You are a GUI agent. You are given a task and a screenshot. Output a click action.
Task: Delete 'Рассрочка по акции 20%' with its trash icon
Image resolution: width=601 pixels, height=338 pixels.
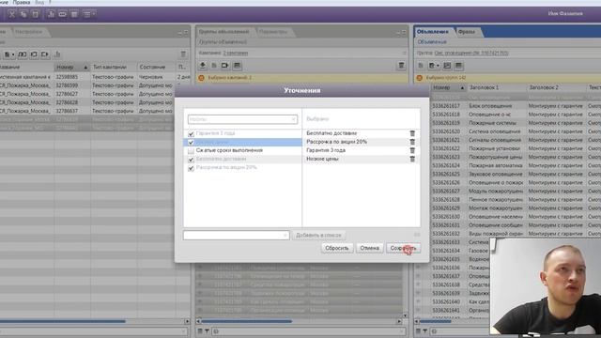412,142
